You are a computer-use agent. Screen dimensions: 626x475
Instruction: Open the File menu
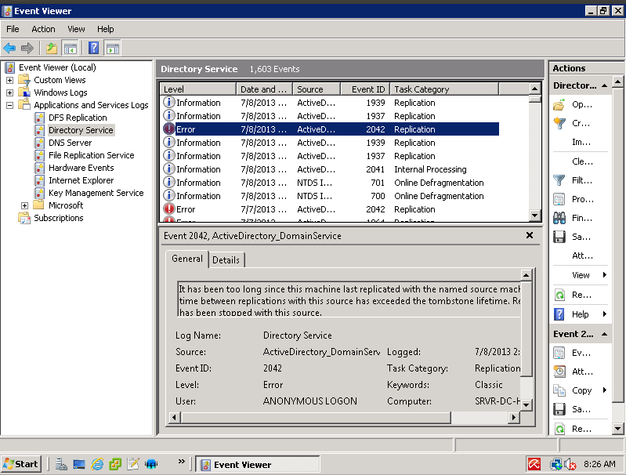13,29
